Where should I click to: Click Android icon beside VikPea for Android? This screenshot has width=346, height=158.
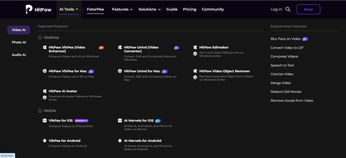click(x=45, y=140)
